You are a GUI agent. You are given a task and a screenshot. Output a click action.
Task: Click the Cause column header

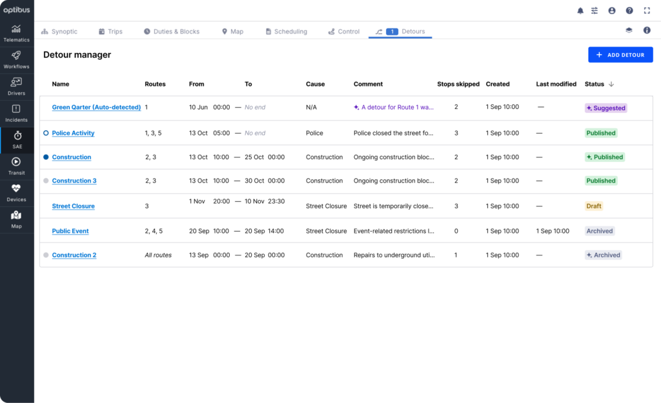pos(315,84)
